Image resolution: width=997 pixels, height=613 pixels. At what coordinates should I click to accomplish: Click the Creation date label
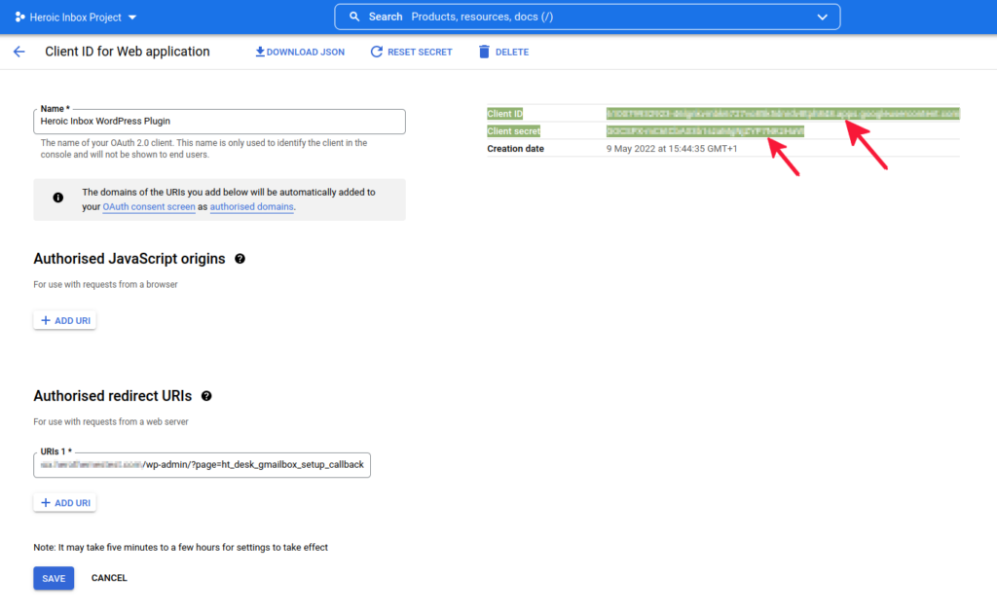click(515, 149)
